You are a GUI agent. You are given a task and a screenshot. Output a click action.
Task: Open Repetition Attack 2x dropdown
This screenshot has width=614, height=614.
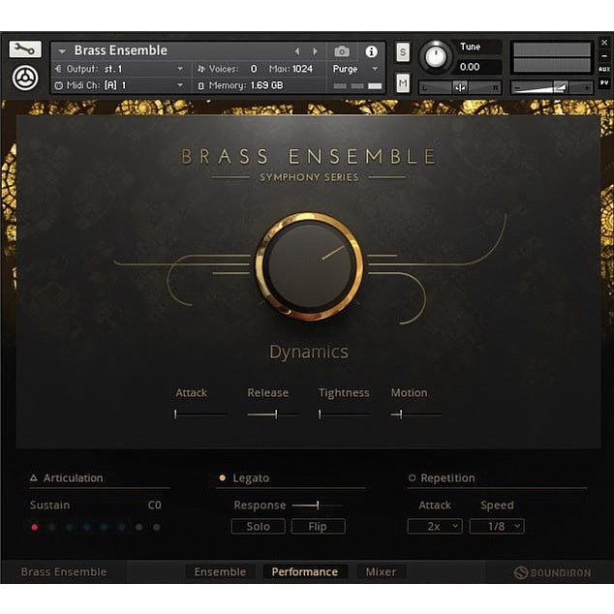pos(435,526)
